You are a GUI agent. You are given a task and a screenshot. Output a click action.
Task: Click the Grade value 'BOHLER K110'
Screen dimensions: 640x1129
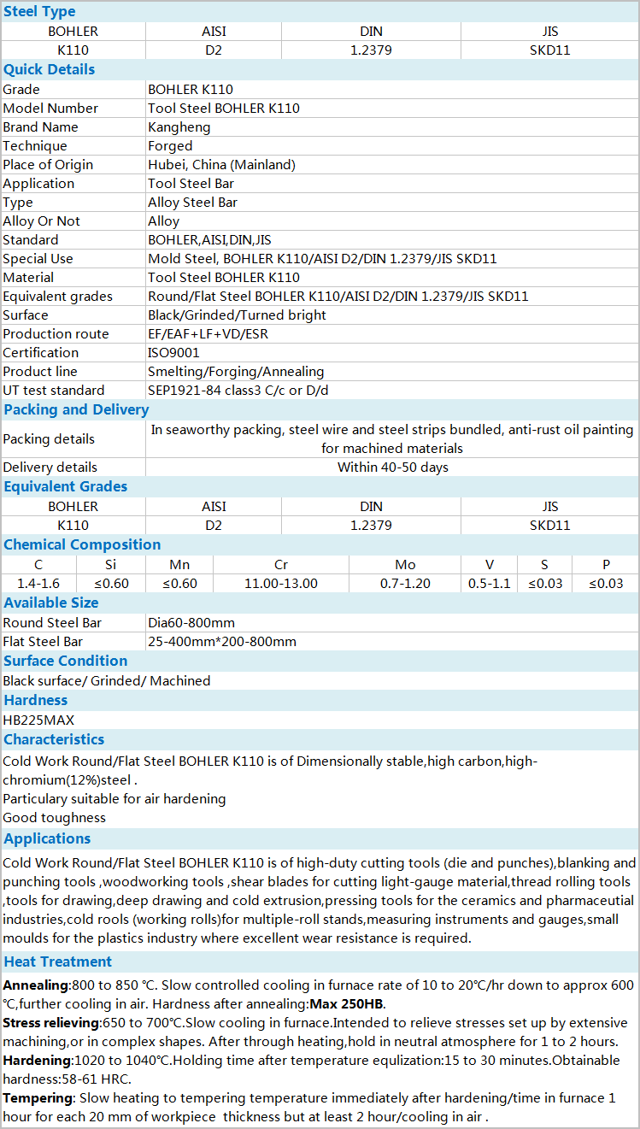click(191, 89)
